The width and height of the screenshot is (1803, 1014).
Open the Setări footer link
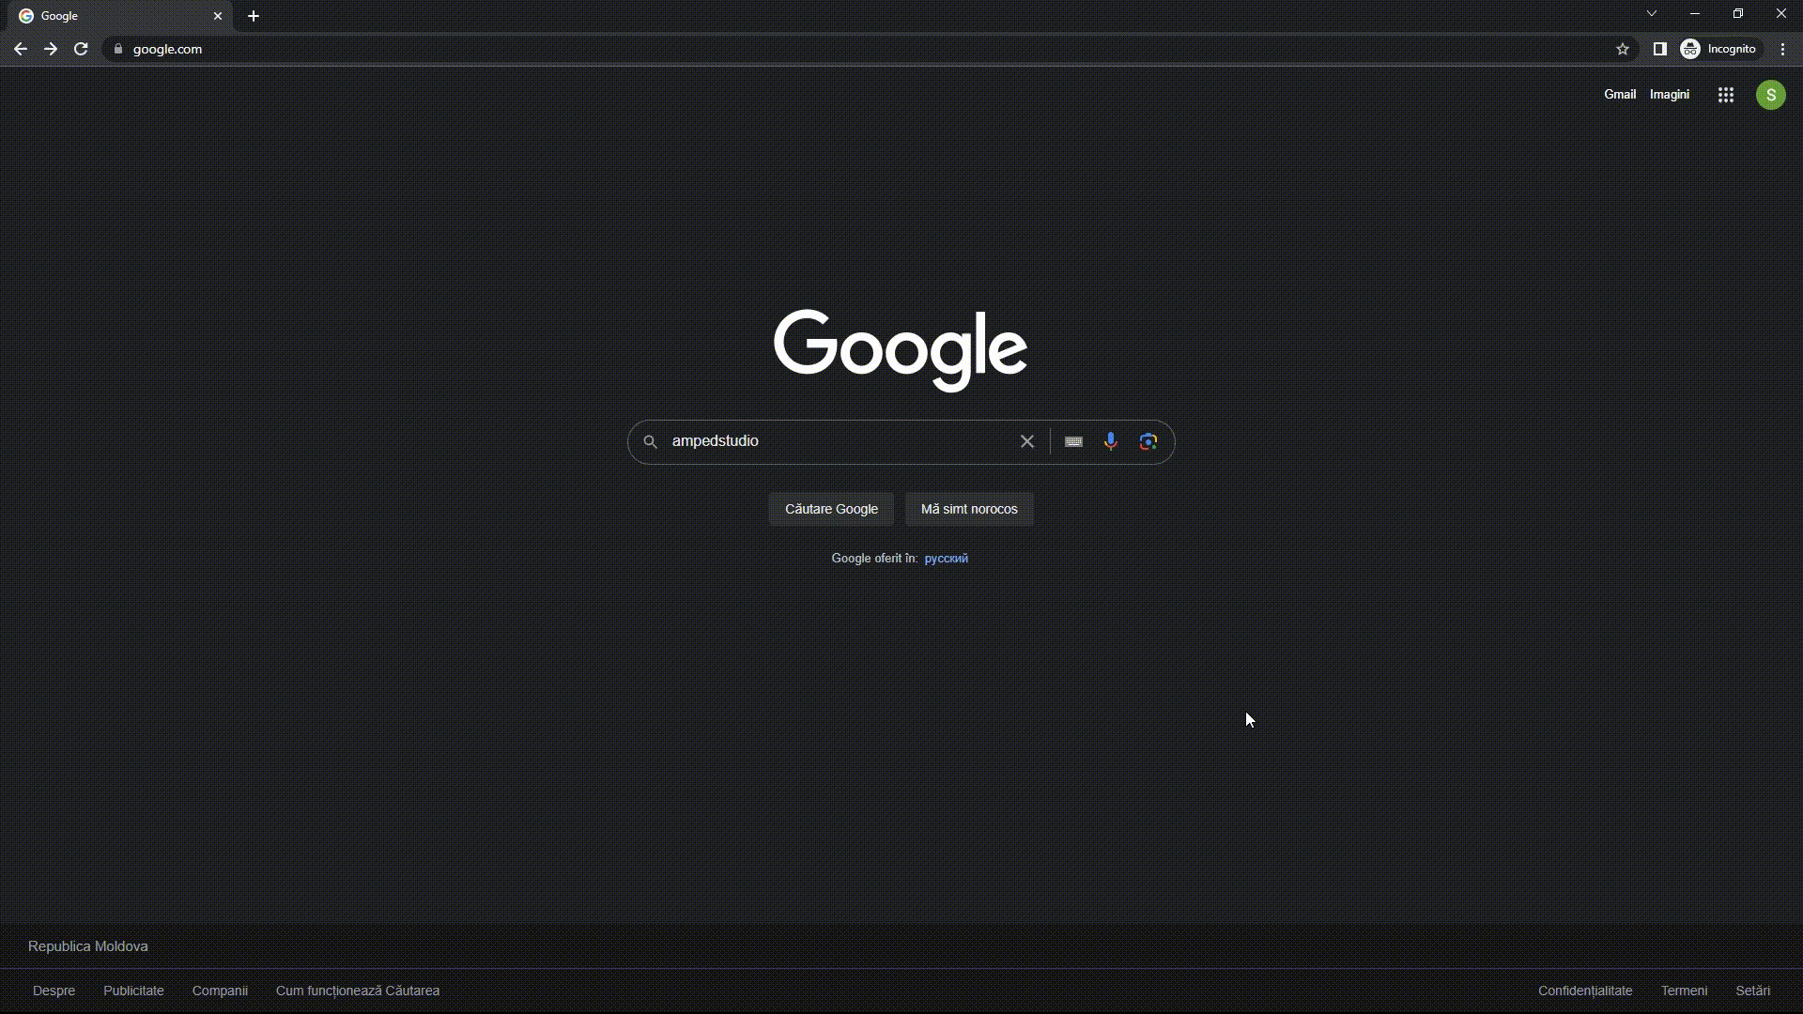tap(1753, 991)
